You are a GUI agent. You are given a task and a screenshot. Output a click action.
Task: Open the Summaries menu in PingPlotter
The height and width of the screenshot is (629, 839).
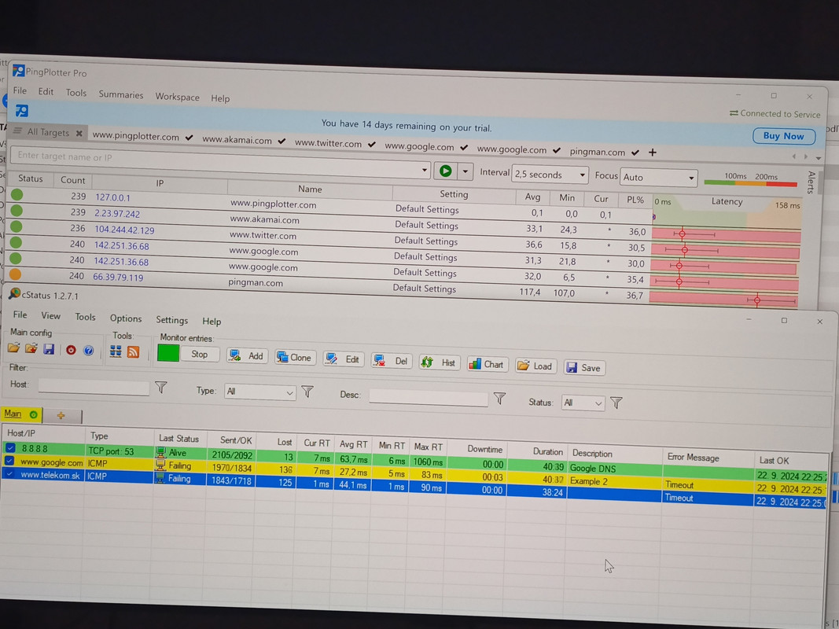(x=121, y=94)
